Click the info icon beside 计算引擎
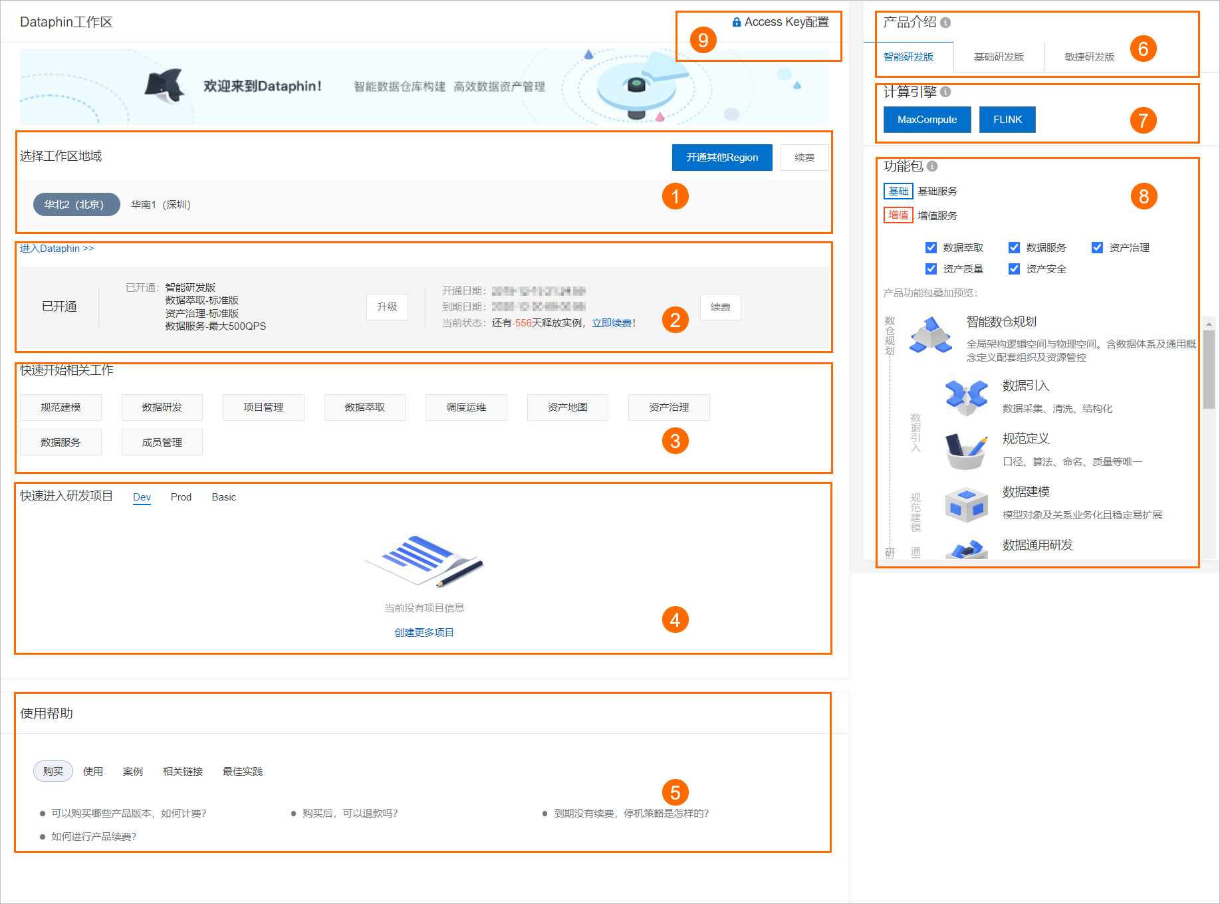The image size is (1220, 904). [945, 92]
